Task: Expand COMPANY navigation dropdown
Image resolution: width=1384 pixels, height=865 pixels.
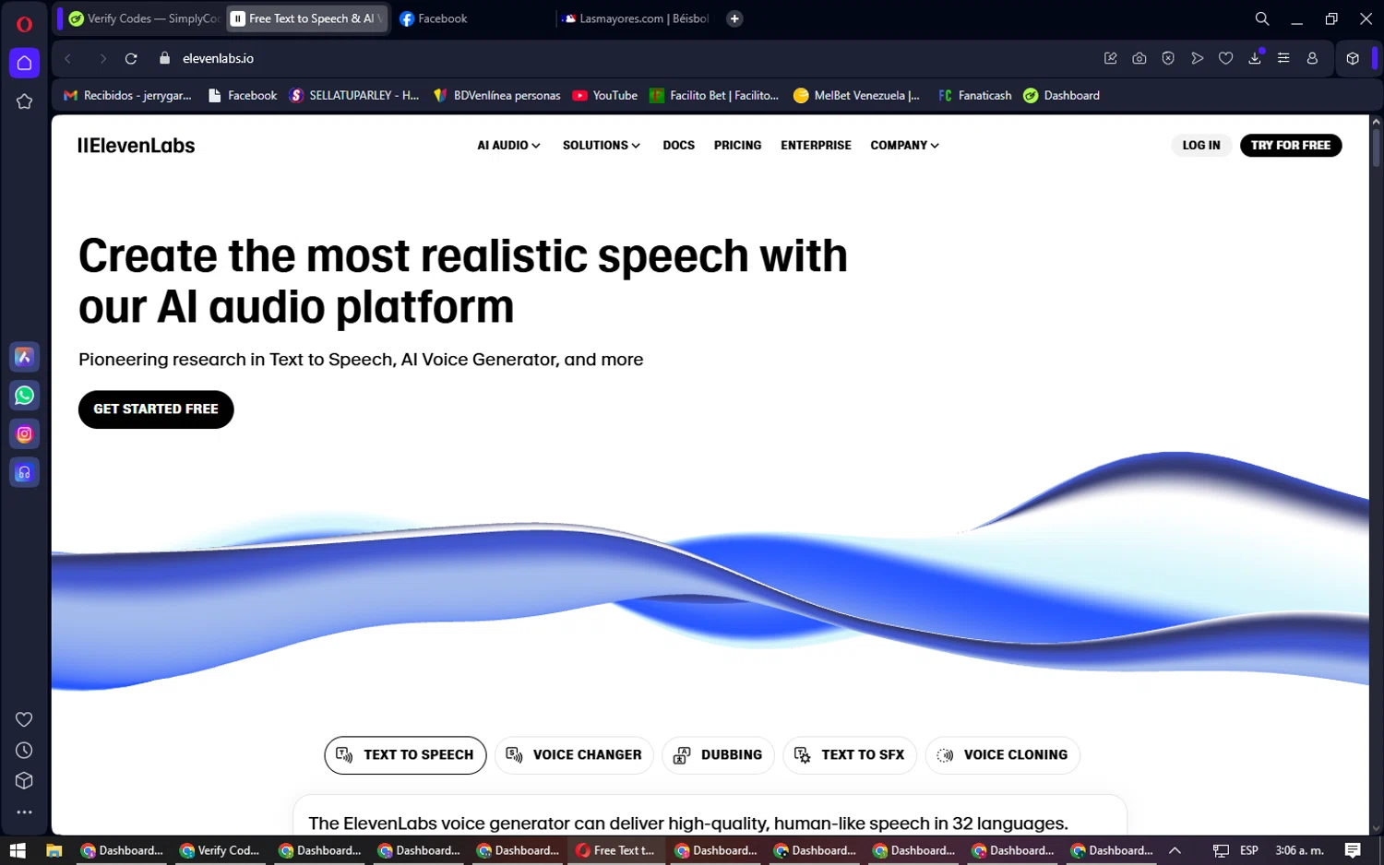Action: (x=904, y=146)
